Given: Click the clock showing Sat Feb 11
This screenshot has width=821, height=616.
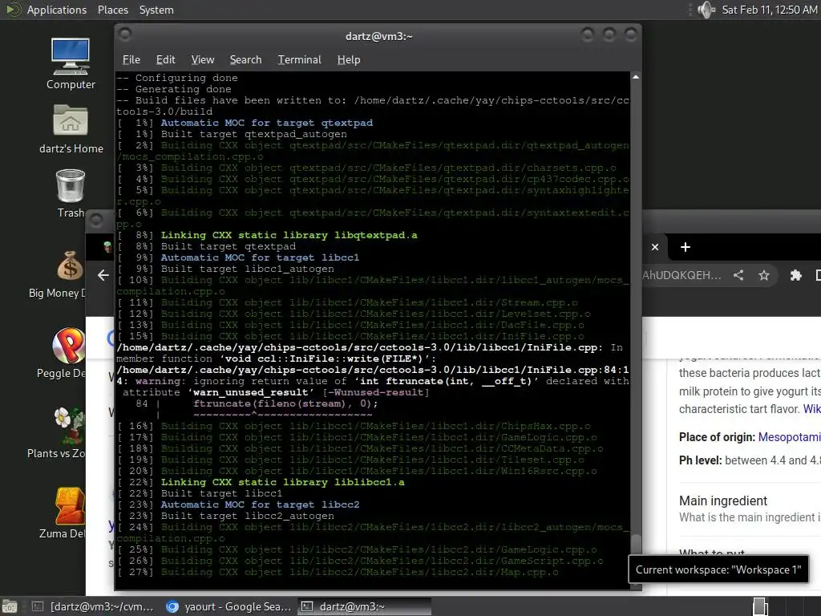Looking at the screenshot, I should [x=769, y=10].
